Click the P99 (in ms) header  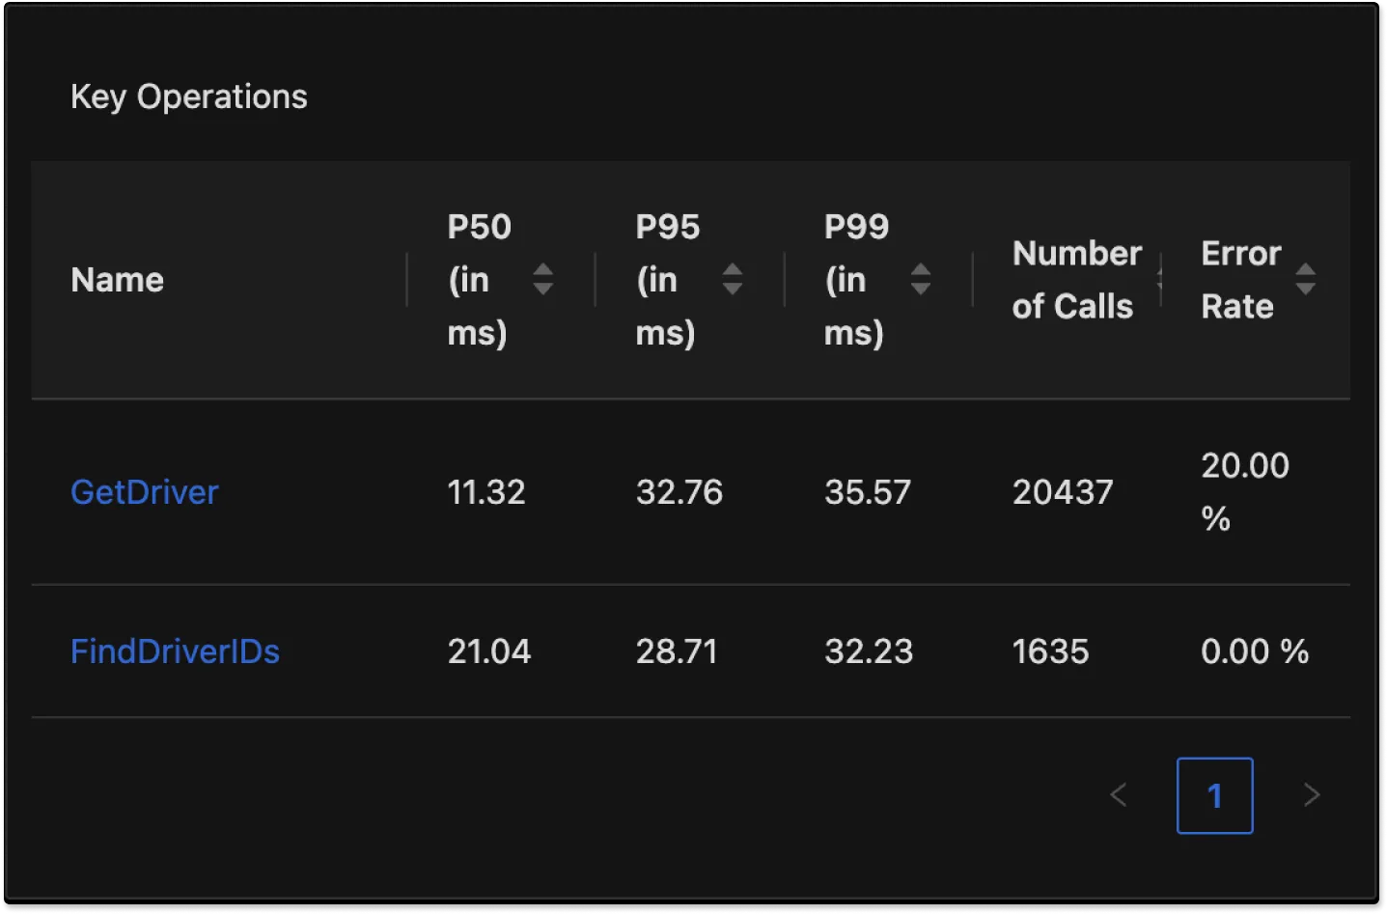[856, 280]
